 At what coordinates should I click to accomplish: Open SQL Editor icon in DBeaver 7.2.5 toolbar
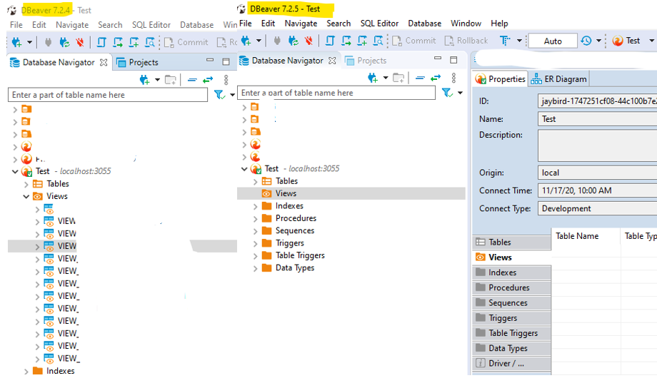(330, 41)
